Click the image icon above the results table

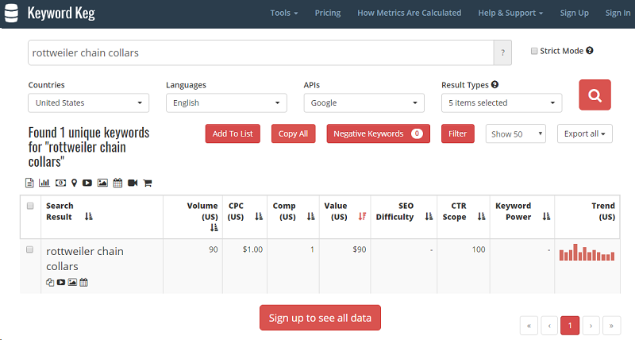(x=102, y=183)
